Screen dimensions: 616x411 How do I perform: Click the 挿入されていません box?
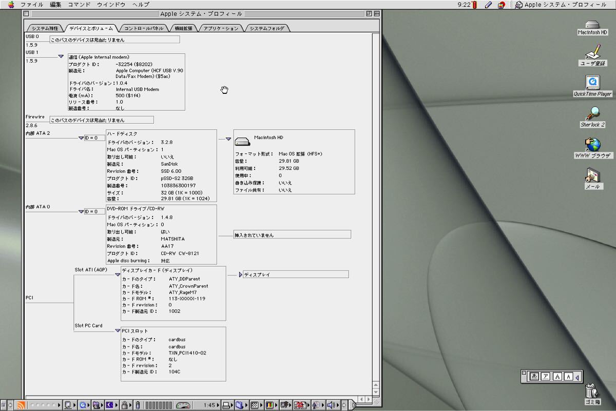pyautogui.click(x=292, y=234)
